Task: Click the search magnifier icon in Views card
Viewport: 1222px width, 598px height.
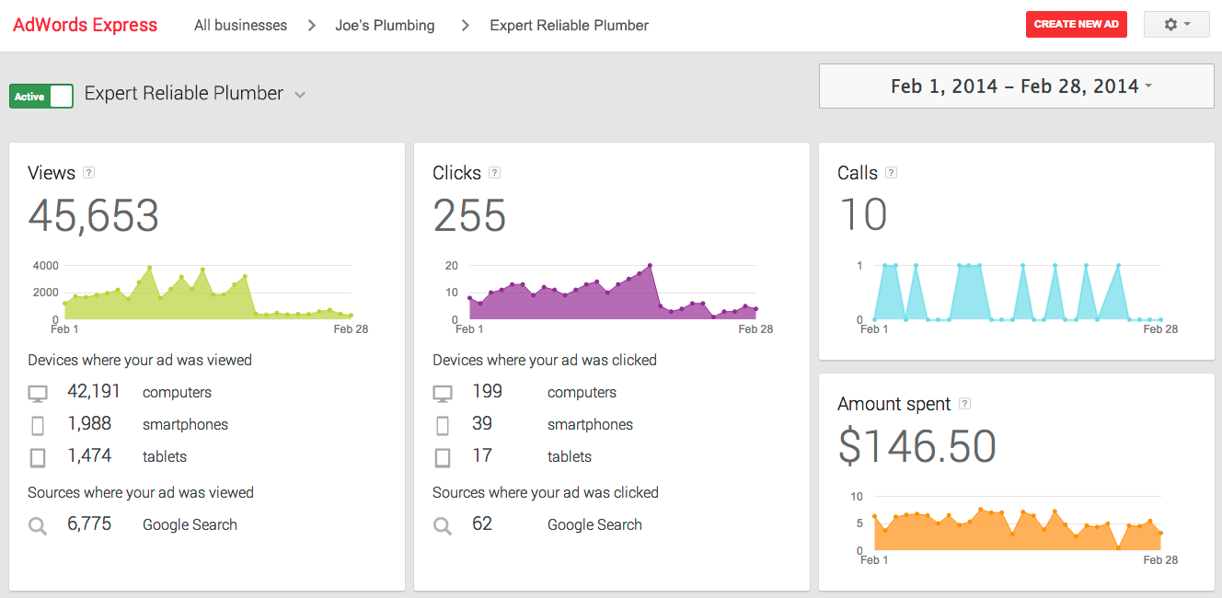Action: tap(38, 526)
